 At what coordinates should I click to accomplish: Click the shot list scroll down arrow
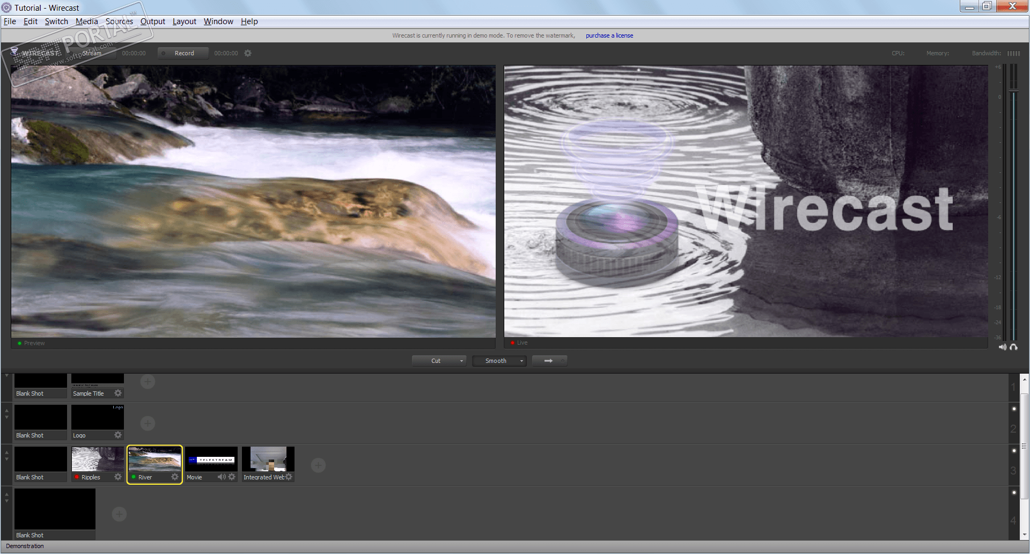1025,535
